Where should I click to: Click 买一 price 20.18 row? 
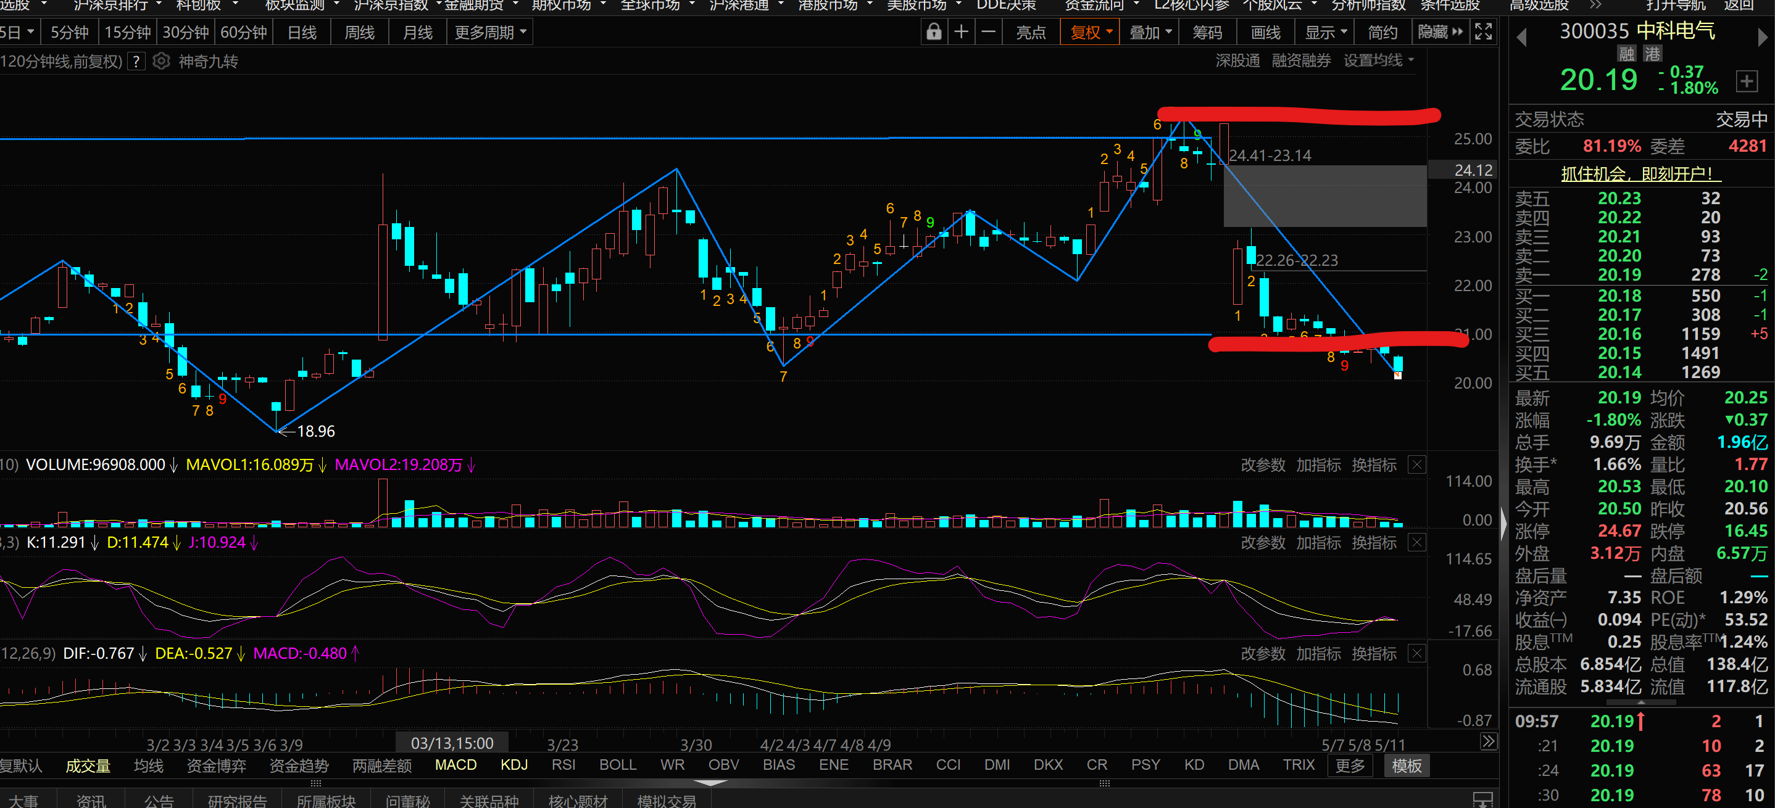pyautogui.click(x=1640, y=295)
